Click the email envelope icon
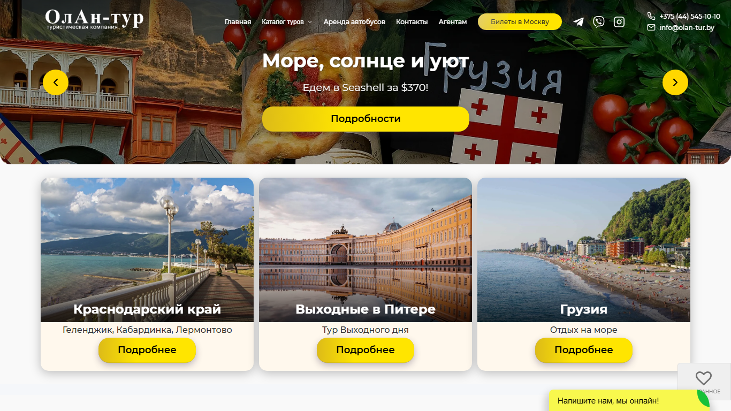The height and width of the screenshot is (411, 731). click(651, 27)
